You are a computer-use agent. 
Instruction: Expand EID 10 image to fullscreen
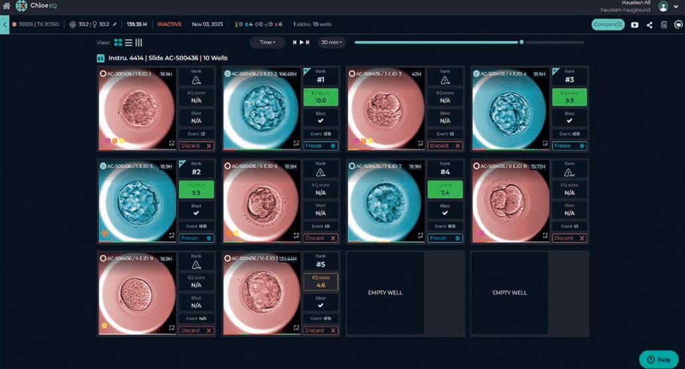[x=296, y=328]
